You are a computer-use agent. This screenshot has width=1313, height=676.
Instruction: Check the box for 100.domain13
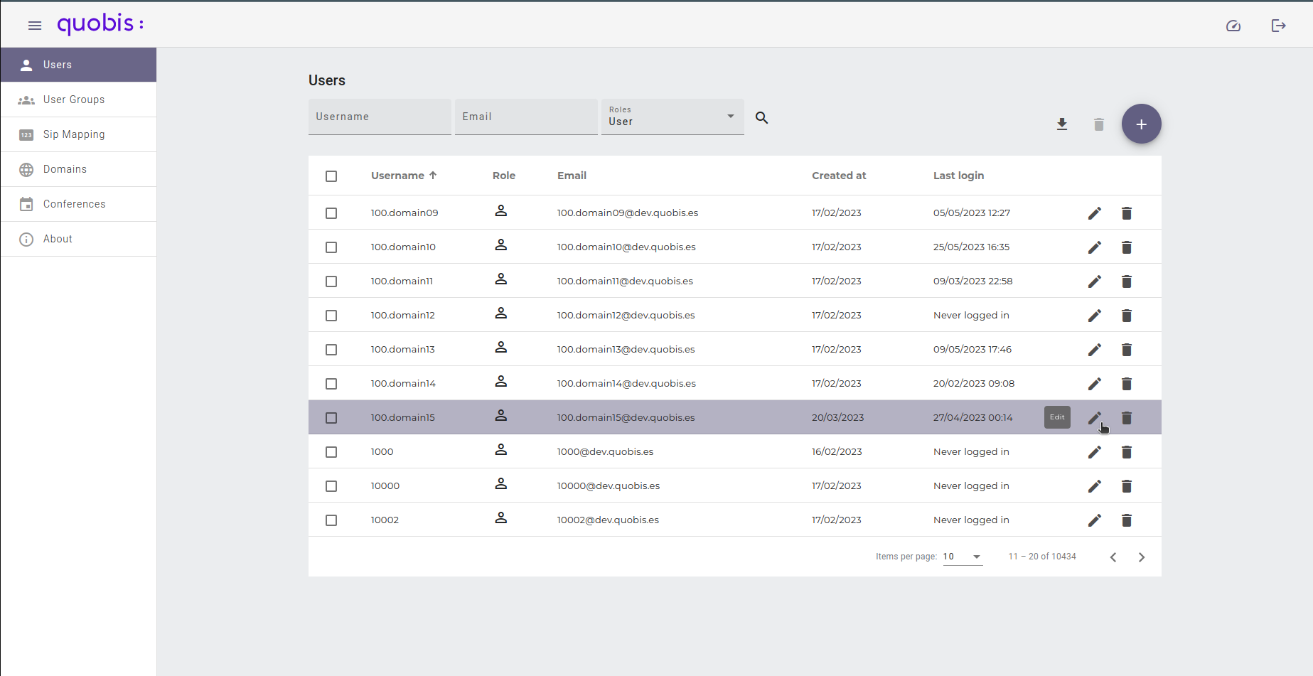331,350
